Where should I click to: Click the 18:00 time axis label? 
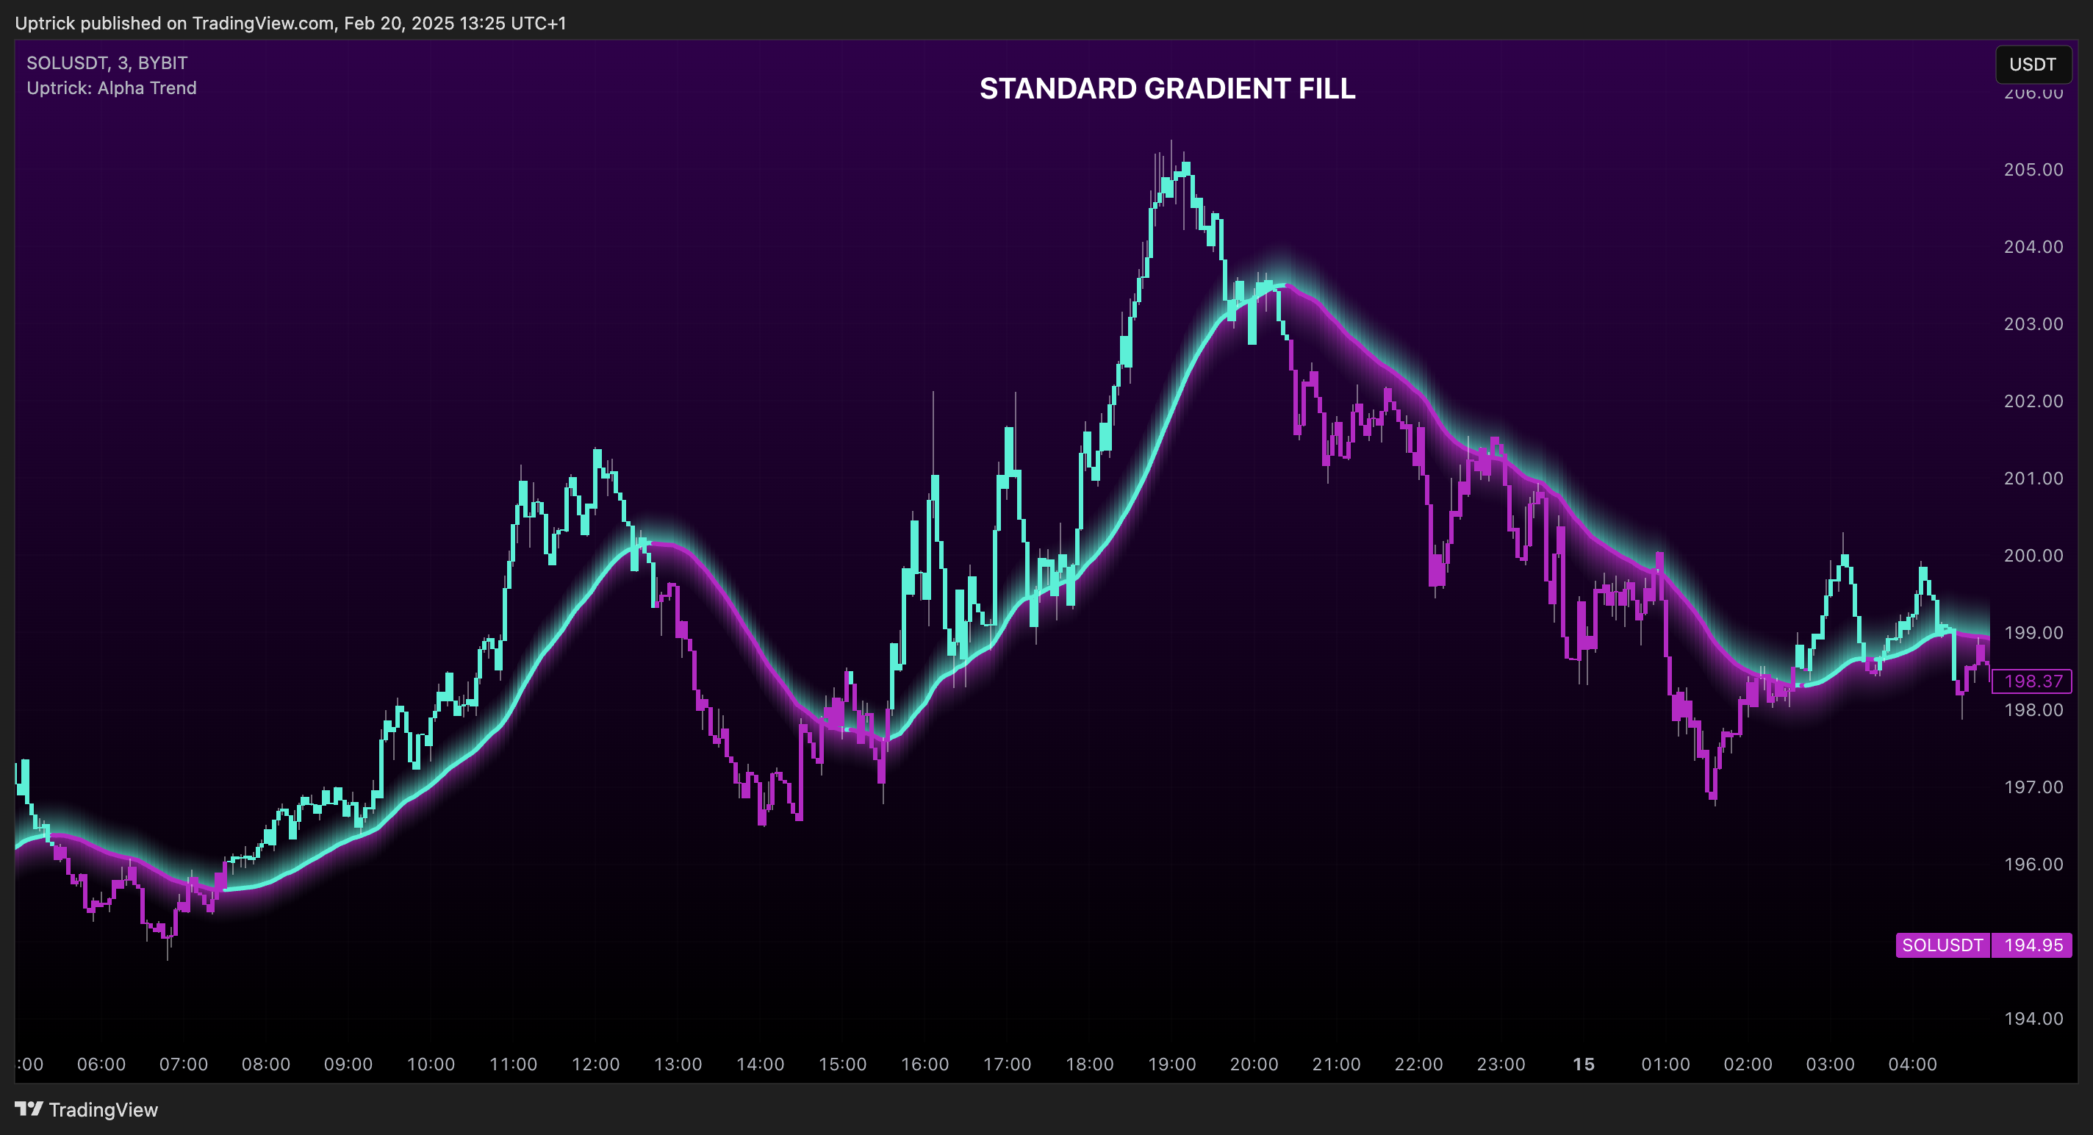(1090, 1064)
